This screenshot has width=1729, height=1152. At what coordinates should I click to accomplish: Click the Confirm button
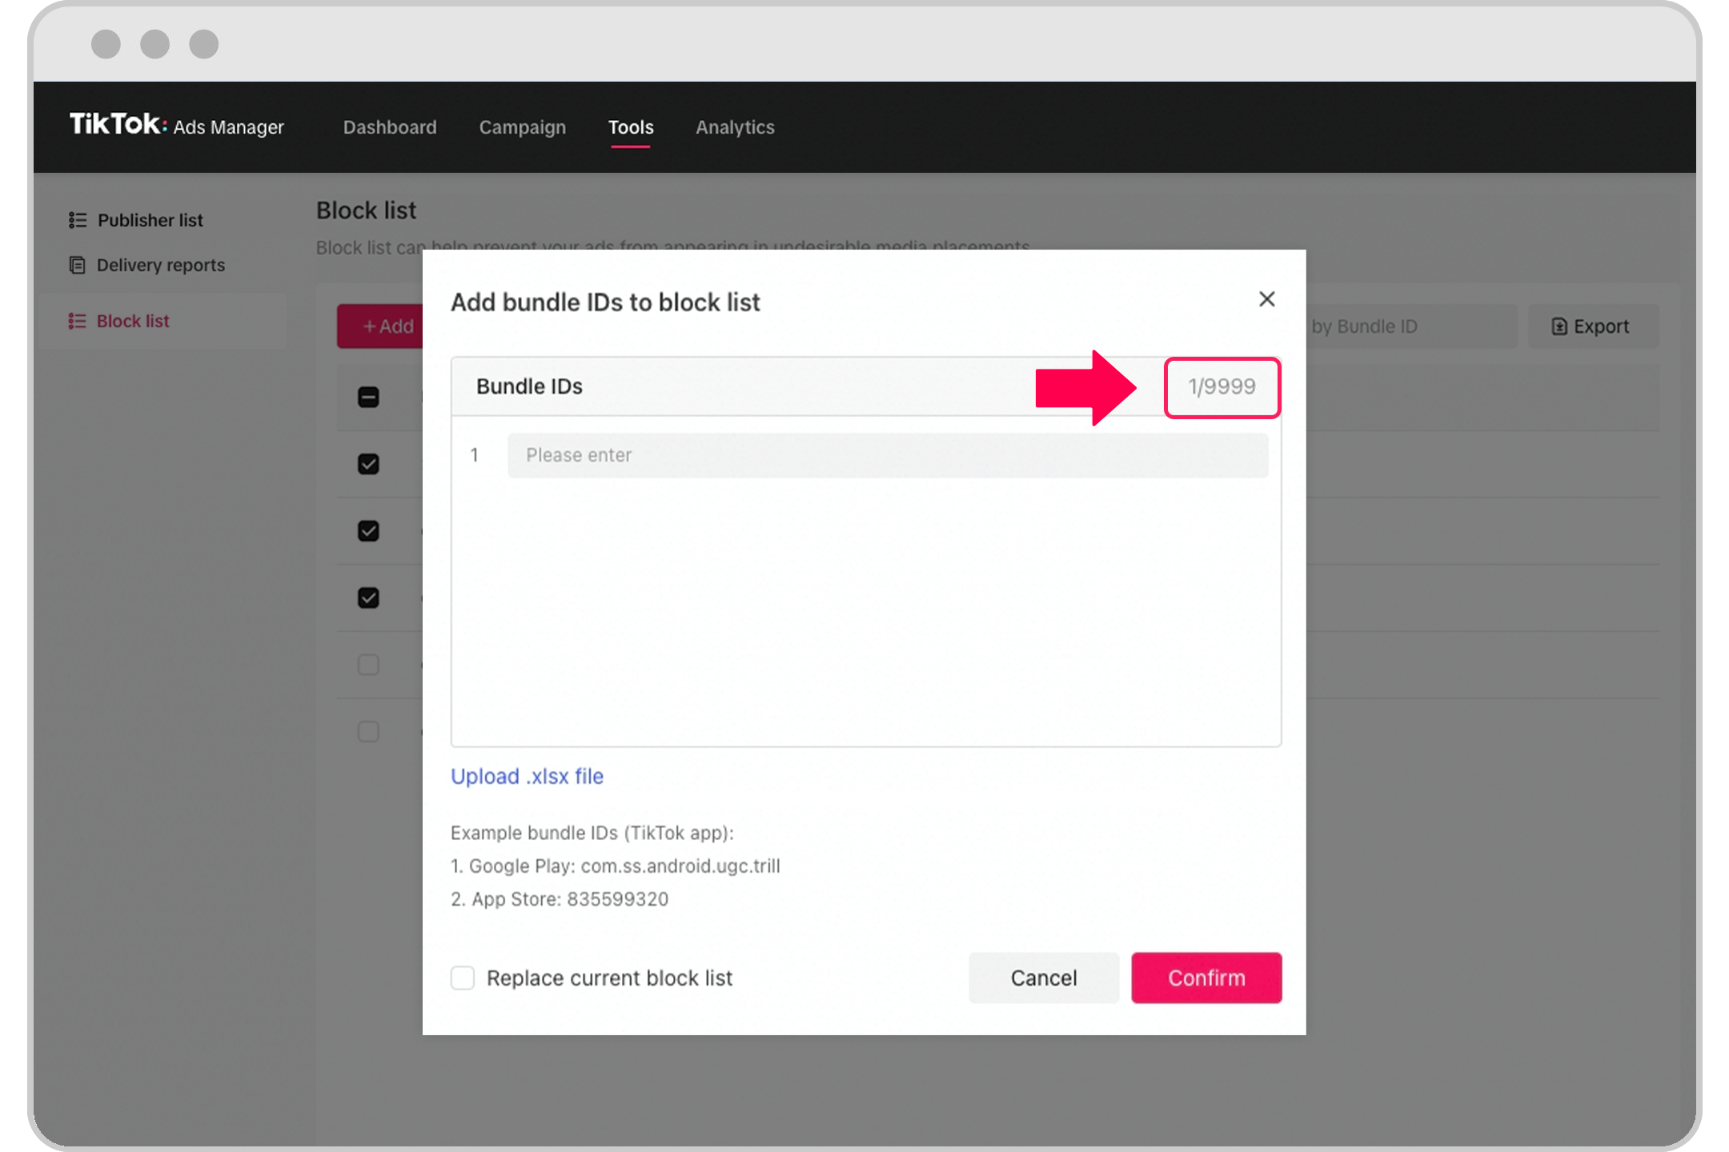click(x=1207, y=977)
